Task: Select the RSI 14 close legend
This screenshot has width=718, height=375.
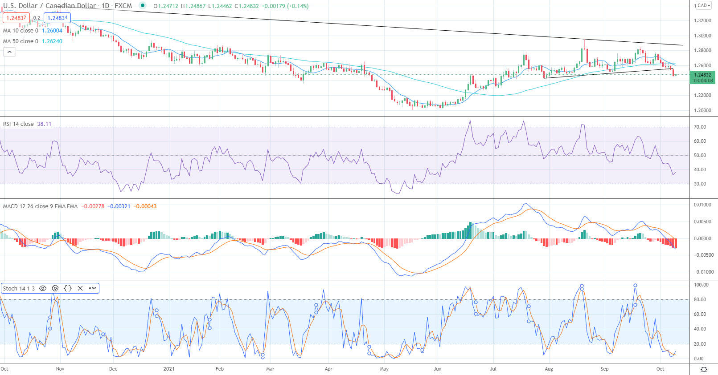Action: click(18, 124)
